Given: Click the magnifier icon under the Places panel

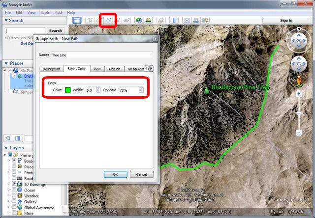Looking at the screenshot, I should [x=8, y=138].
